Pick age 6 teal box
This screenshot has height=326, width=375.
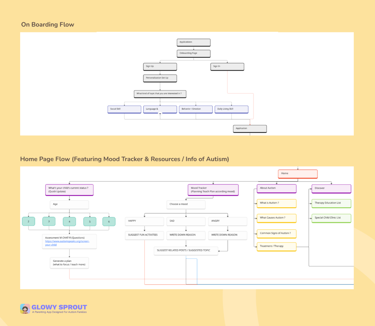point(109,222)
